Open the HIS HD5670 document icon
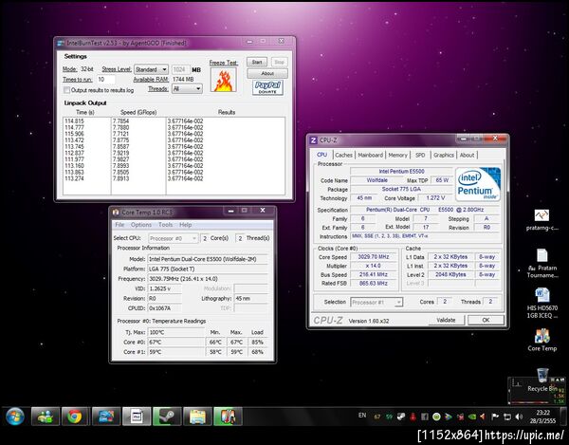Image resolution: width=569 pixels, height=445 pixels. pos(543,296)
